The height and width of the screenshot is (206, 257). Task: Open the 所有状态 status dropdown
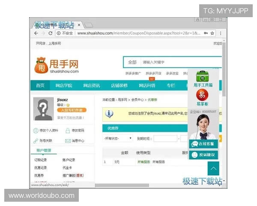point(117,139)
